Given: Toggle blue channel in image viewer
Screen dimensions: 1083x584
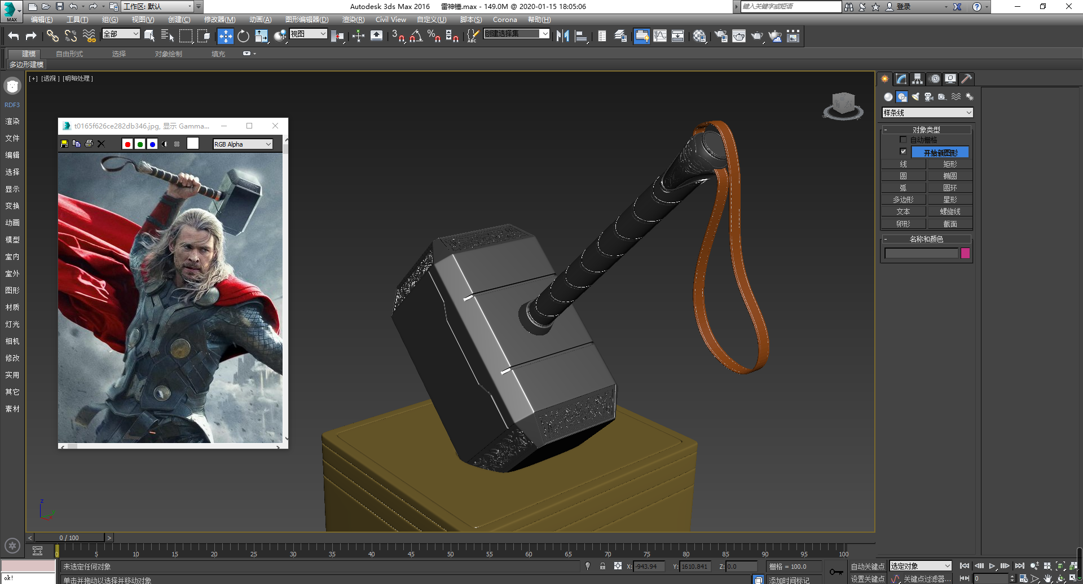Looking at the screenshot, I should point(152,144).
